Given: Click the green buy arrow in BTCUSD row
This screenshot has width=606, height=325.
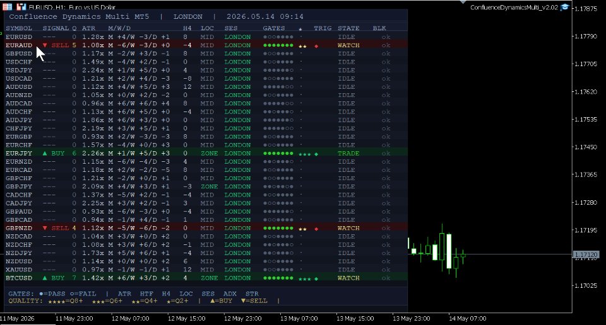Looking at the screenshot, I should pyautogui.click(x=45, y=278).
